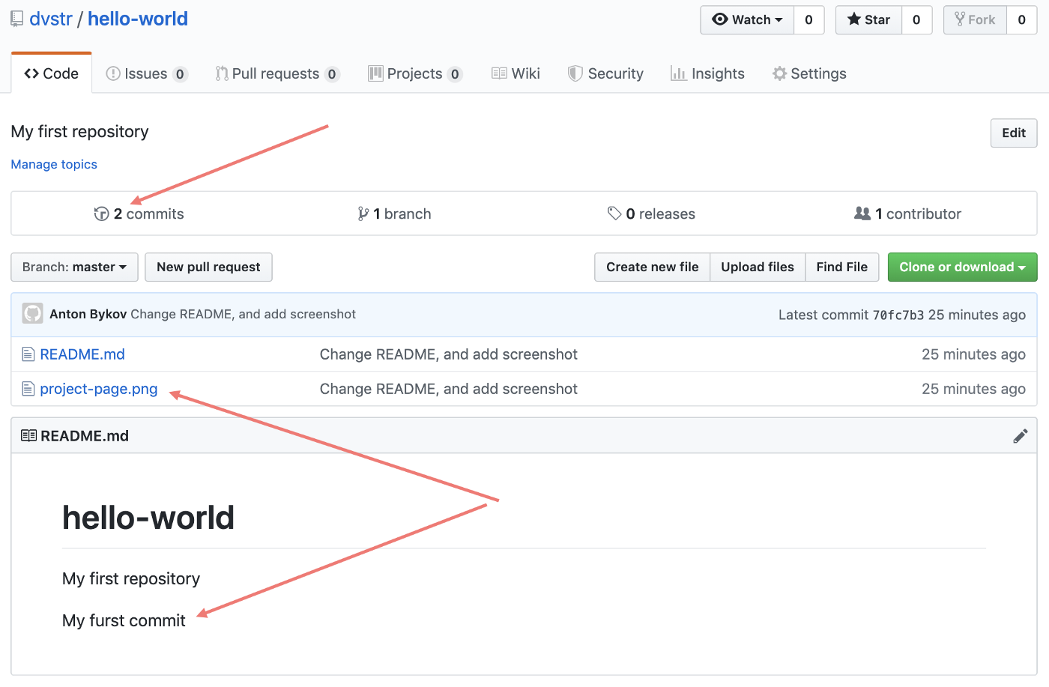The width and height of the screenshot is (1049, 687).
Task: Open the commit message in the project-page.png row
Action: [449, 389]
